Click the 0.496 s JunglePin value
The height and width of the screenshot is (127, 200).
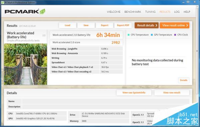pyautogui.click(x=105, y=49)
